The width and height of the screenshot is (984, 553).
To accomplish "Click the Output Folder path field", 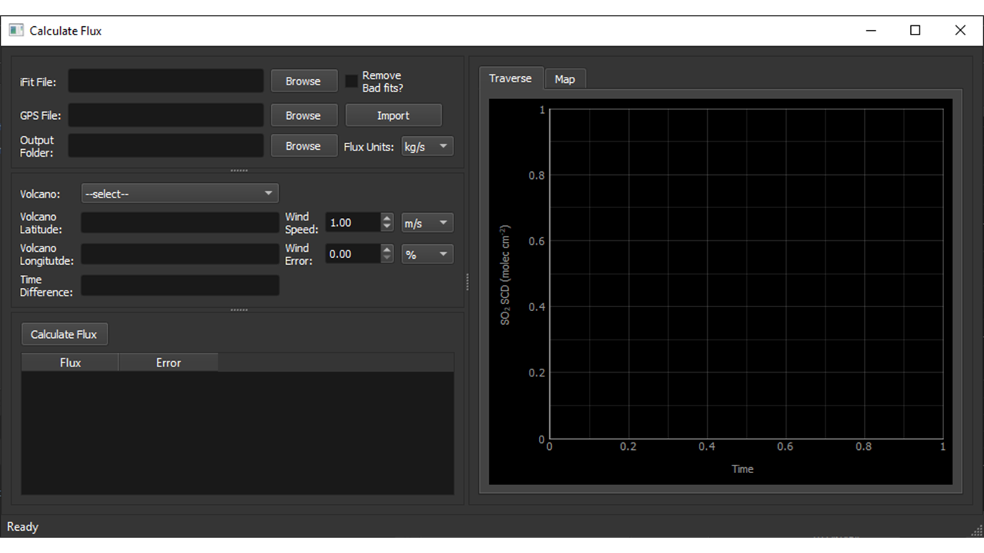I will coord(166,146).
